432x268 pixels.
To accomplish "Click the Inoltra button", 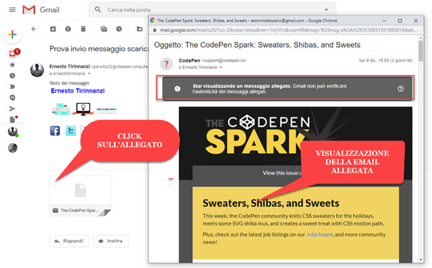I will 111,241.
